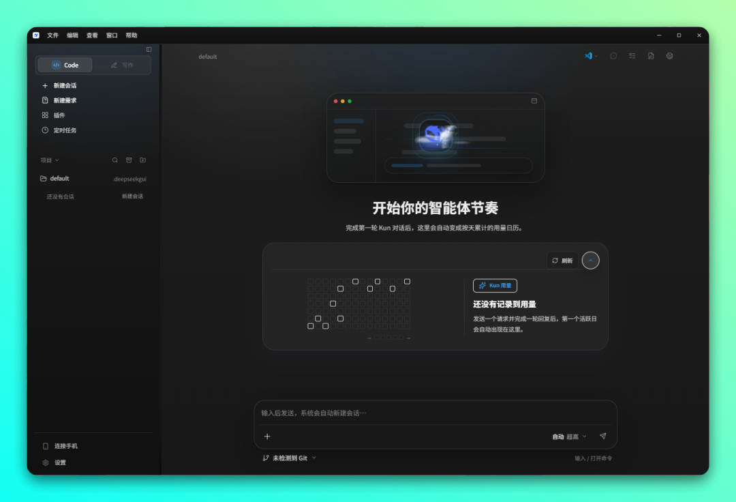Click the .deepseekgui path text
The image size is (736, 502).
[129, 179]
